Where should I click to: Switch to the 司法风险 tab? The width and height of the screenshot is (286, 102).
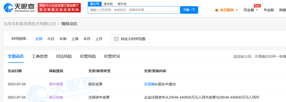[x=64, y=56]
